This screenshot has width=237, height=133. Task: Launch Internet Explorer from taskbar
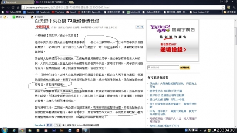(x=14, y=130)
